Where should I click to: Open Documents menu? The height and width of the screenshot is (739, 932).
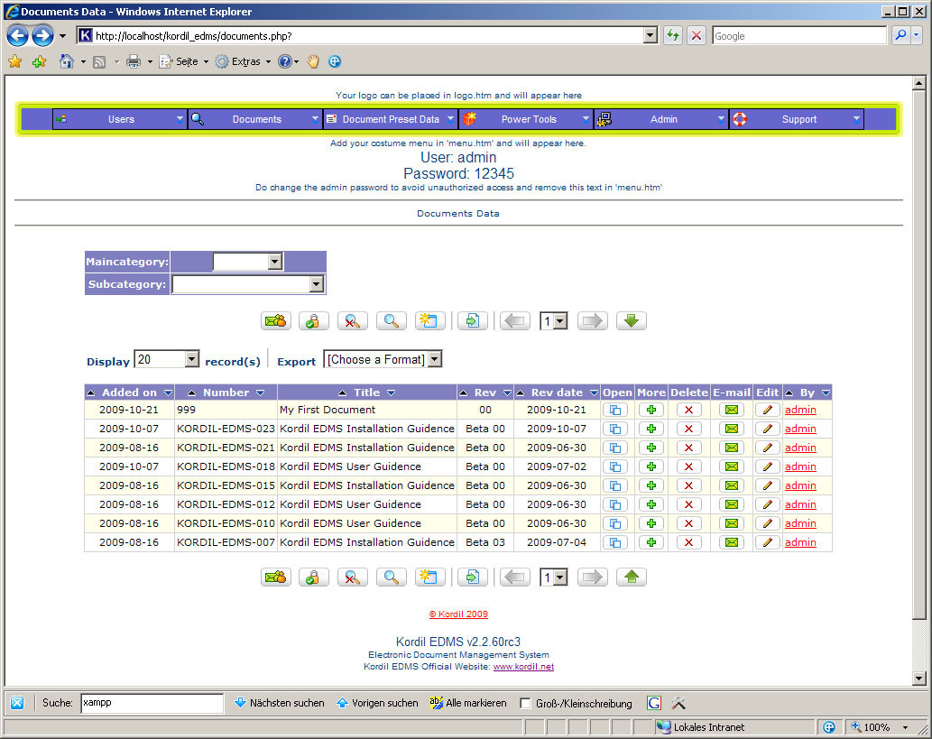tap(256, 119)
